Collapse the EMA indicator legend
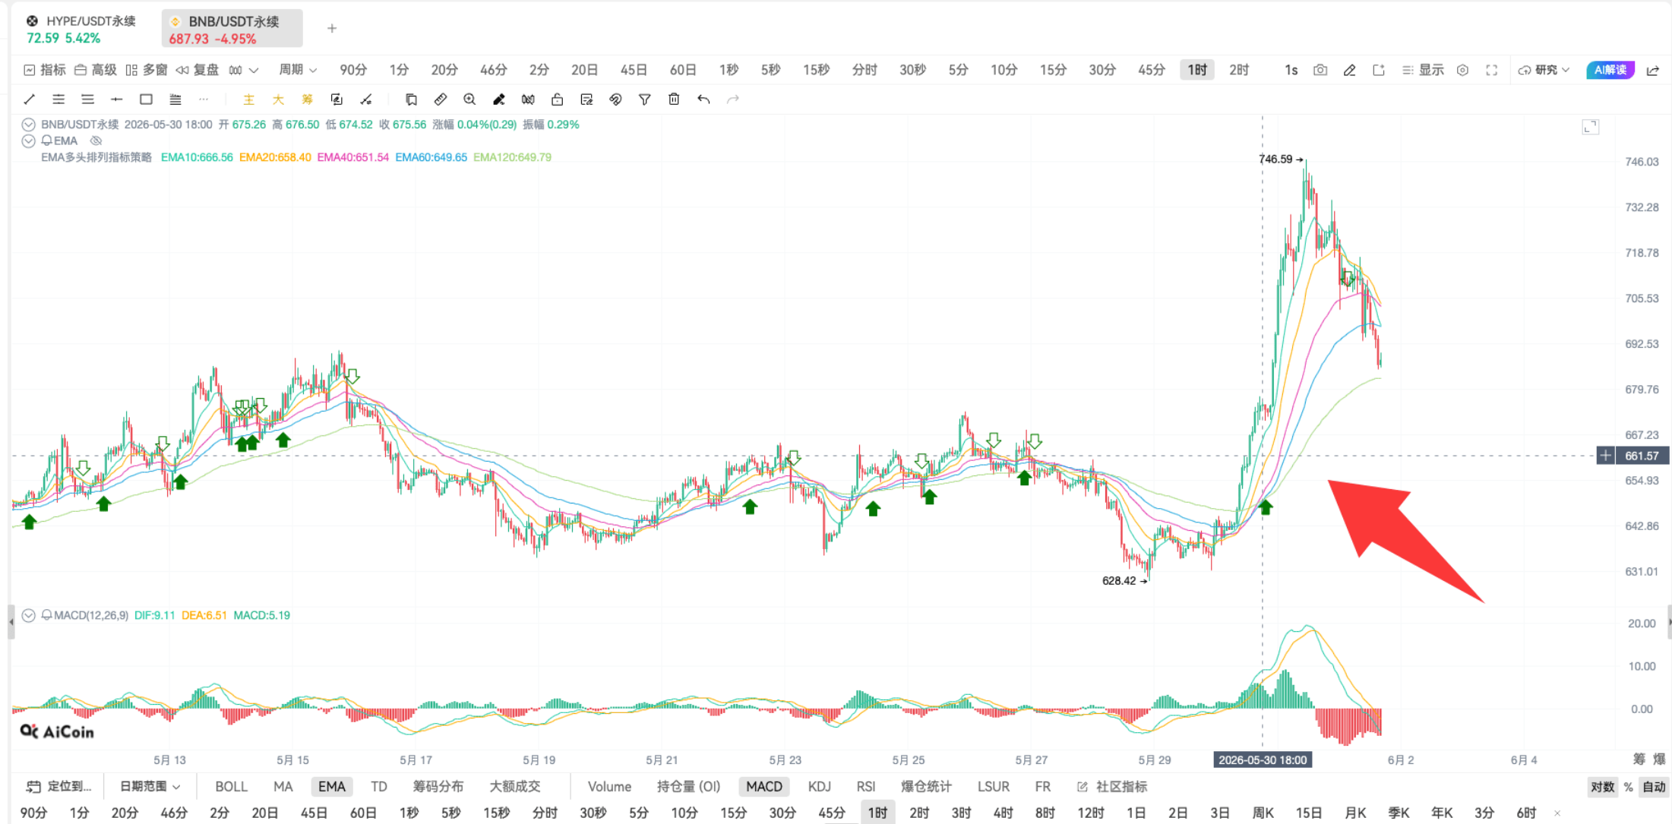The height and width of the screenshot is (824, 1672). (x=29, y=140)
